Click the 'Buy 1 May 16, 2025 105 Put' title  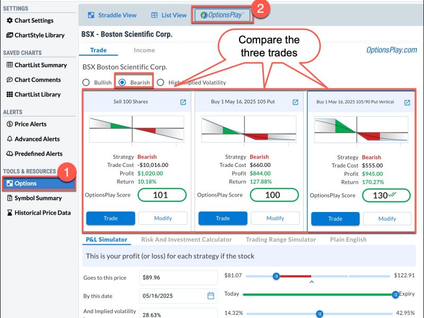(x=243, y=102)
